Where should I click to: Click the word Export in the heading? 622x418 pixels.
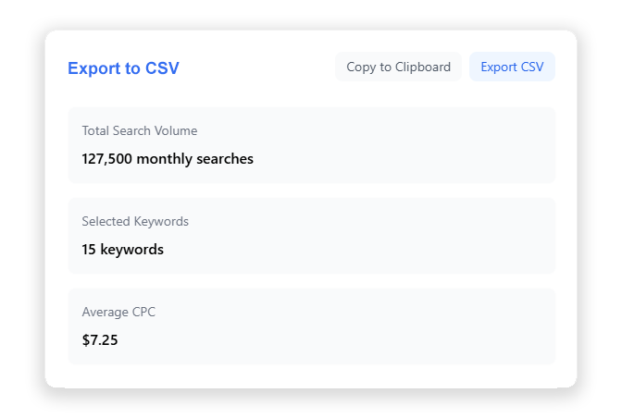[94, 68]
